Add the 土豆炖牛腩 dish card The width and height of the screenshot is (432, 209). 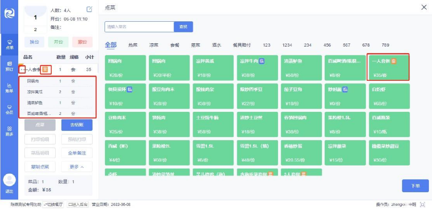(x=213, y=124)
